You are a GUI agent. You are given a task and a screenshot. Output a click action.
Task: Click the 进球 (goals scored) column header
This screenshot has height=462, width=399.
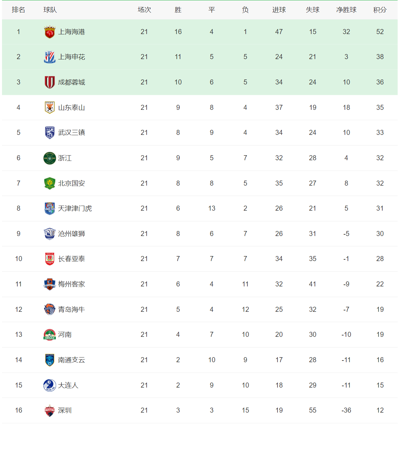click(279, 10)
